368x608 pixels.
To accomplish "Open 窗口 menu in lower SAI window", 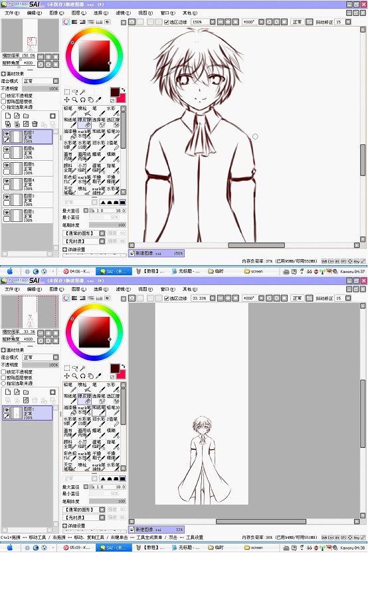I will pyautogui.click(x=167, y=289).
